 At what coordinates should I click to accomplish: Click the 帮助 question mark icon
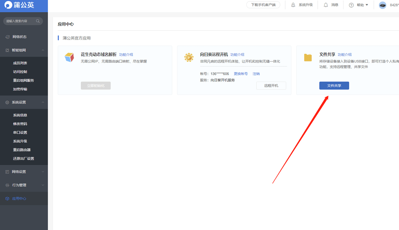351,5
